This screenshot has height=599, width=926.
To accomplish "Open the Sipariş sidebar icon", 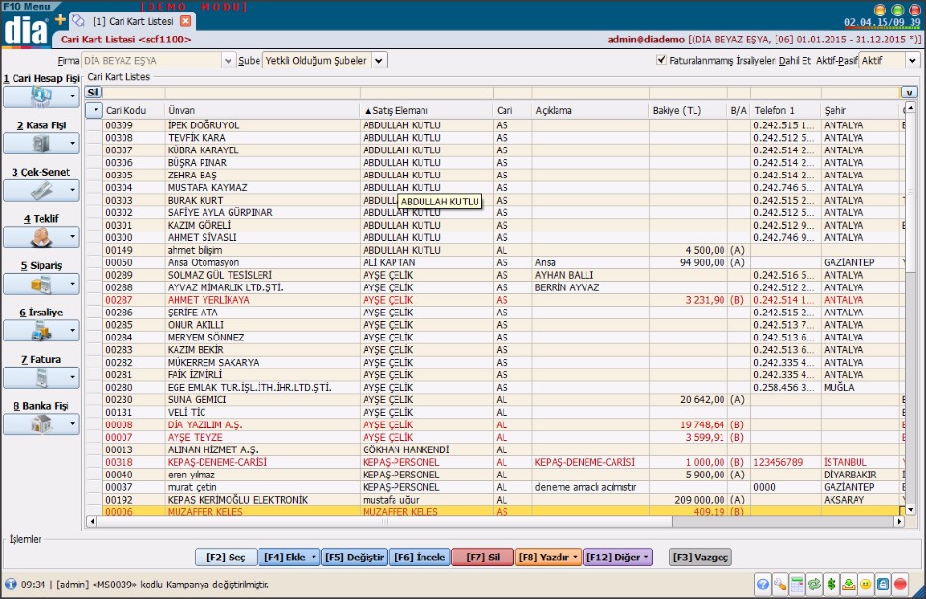I will tap(41, 285).
